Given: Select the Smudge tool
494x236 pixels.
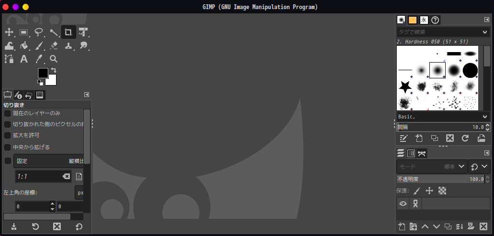Looking at the screenshot, I should click(83, 45).
